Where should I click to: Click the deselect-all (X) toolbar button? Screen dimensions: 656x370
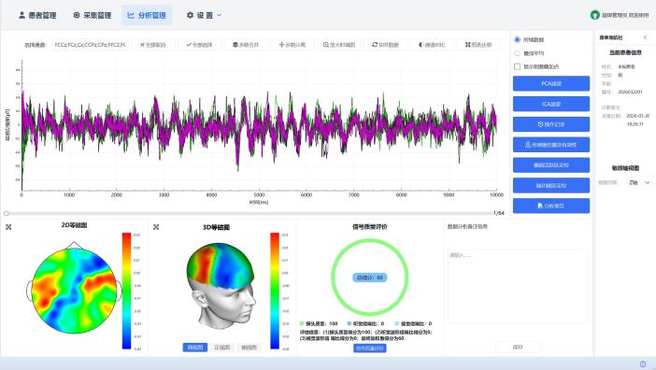(152, 45)
